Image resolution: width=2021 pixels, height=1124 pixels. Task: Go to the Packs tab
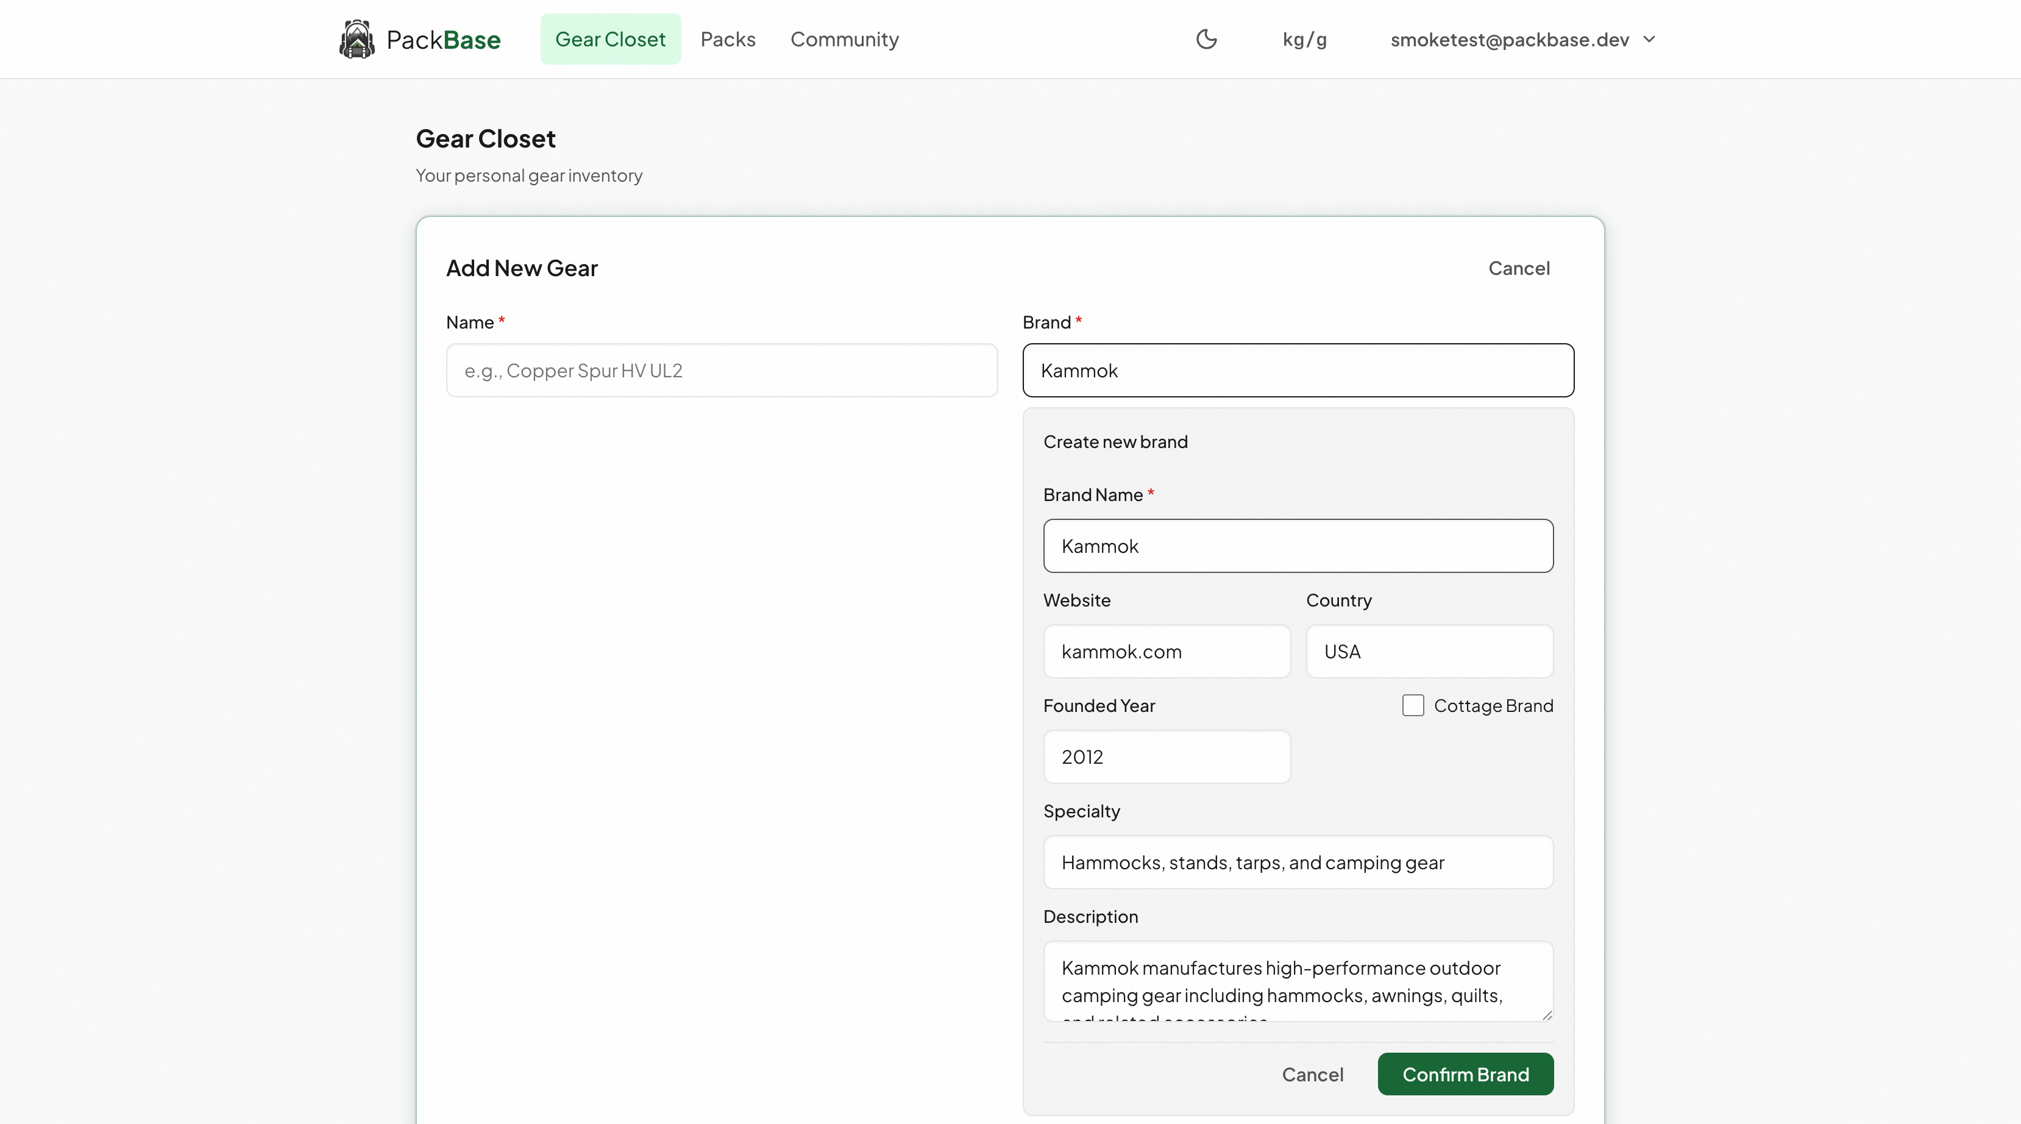coord(727,39)
